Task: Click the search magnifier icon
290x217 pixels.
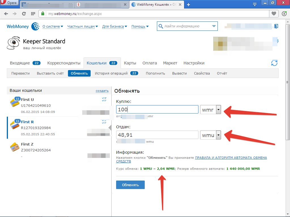Action: pos(161,26)
